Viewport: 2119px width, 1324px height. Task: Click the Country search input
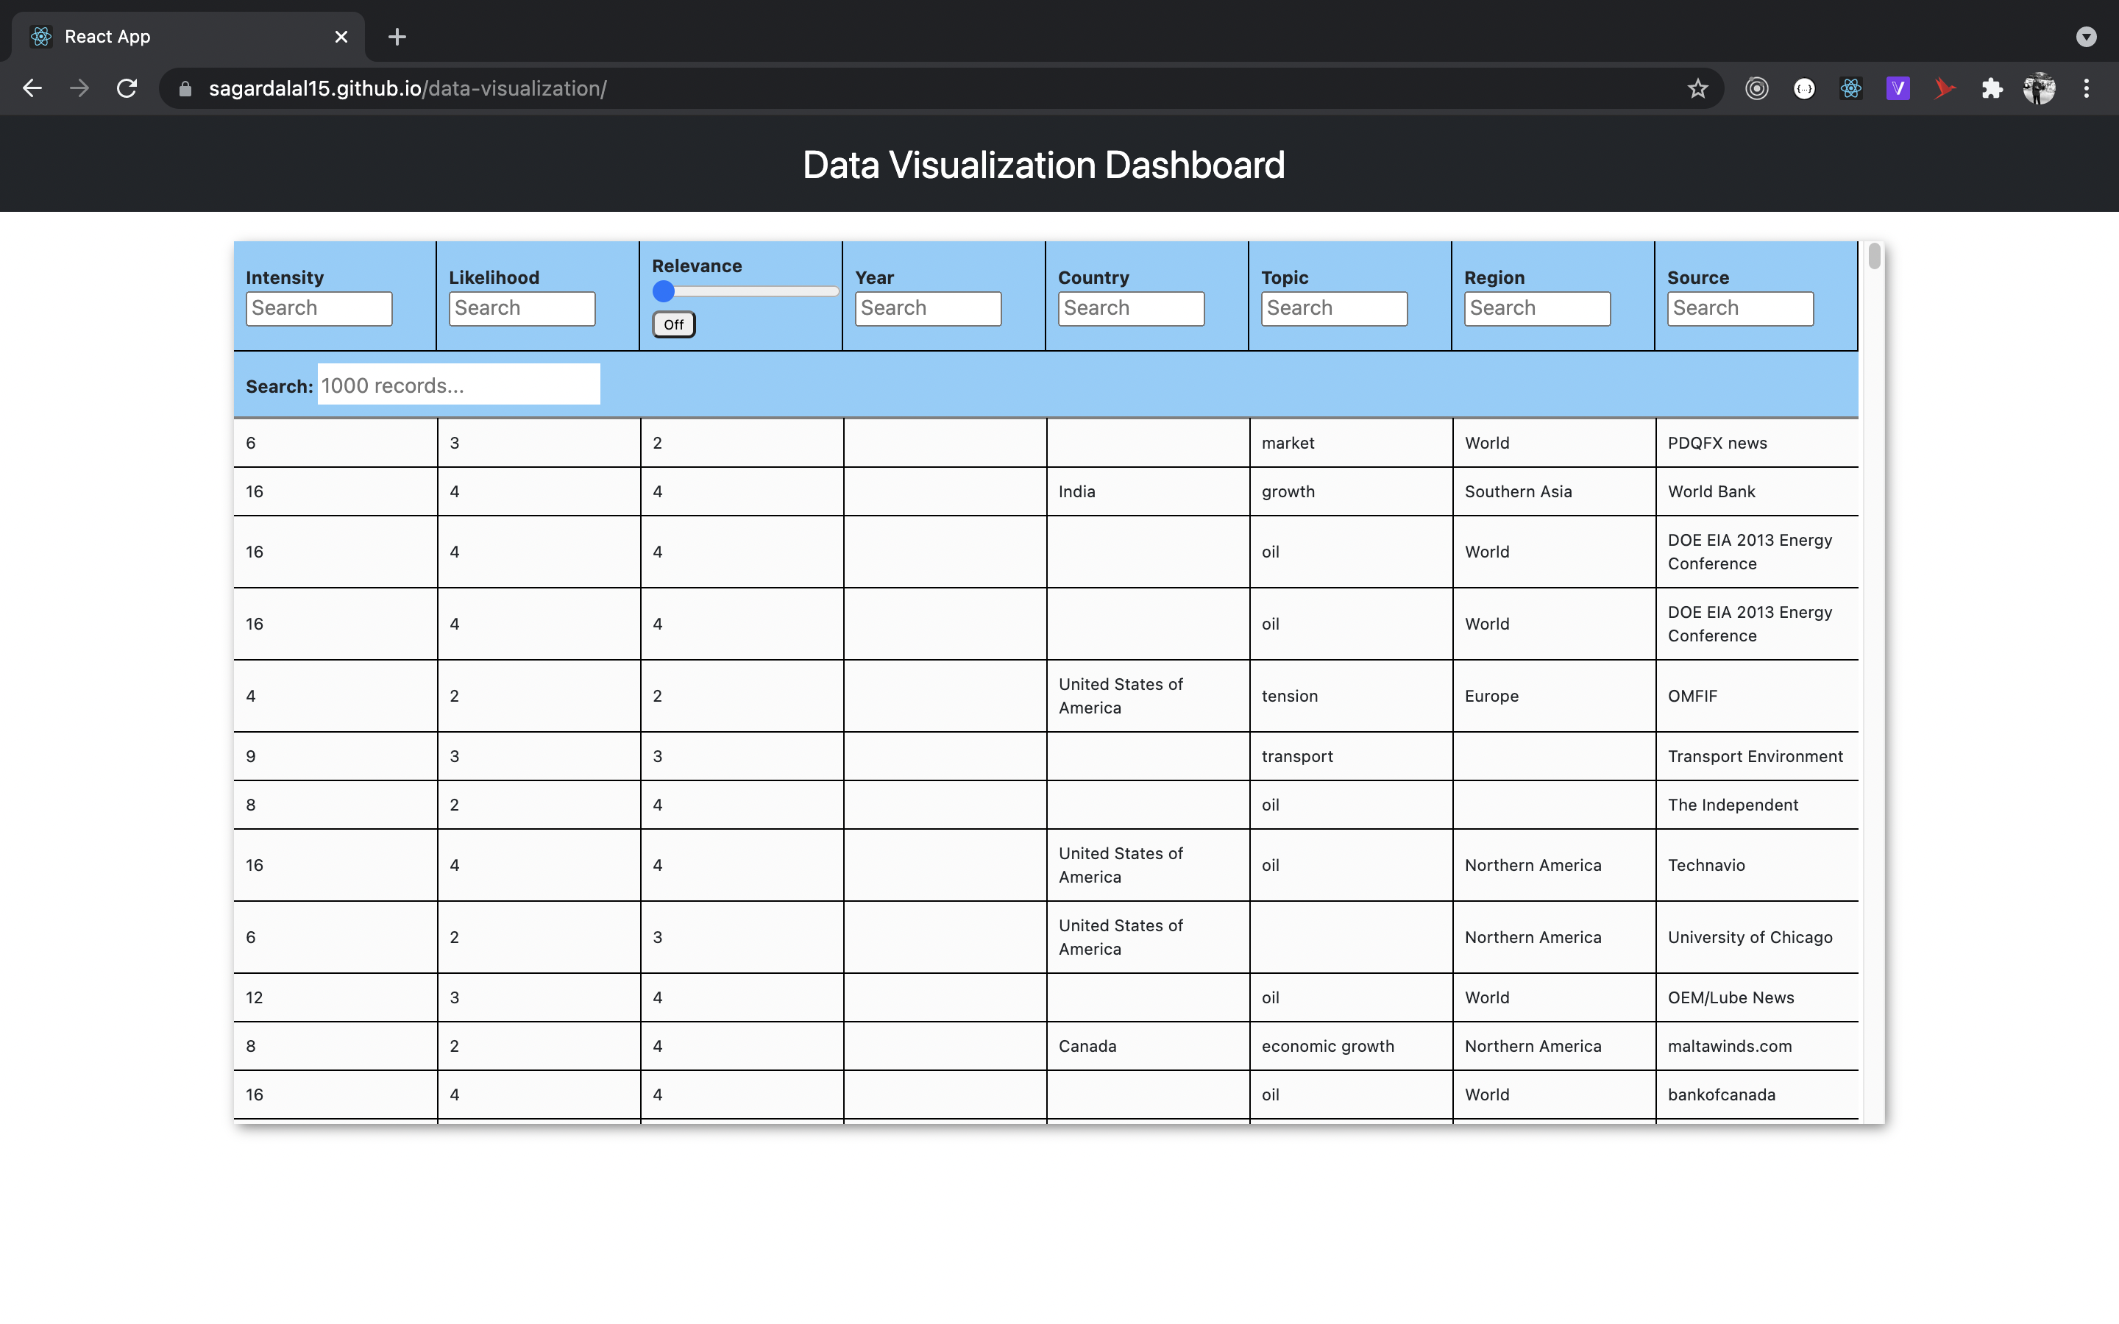pyautogui.click(x=1130, y=308)
